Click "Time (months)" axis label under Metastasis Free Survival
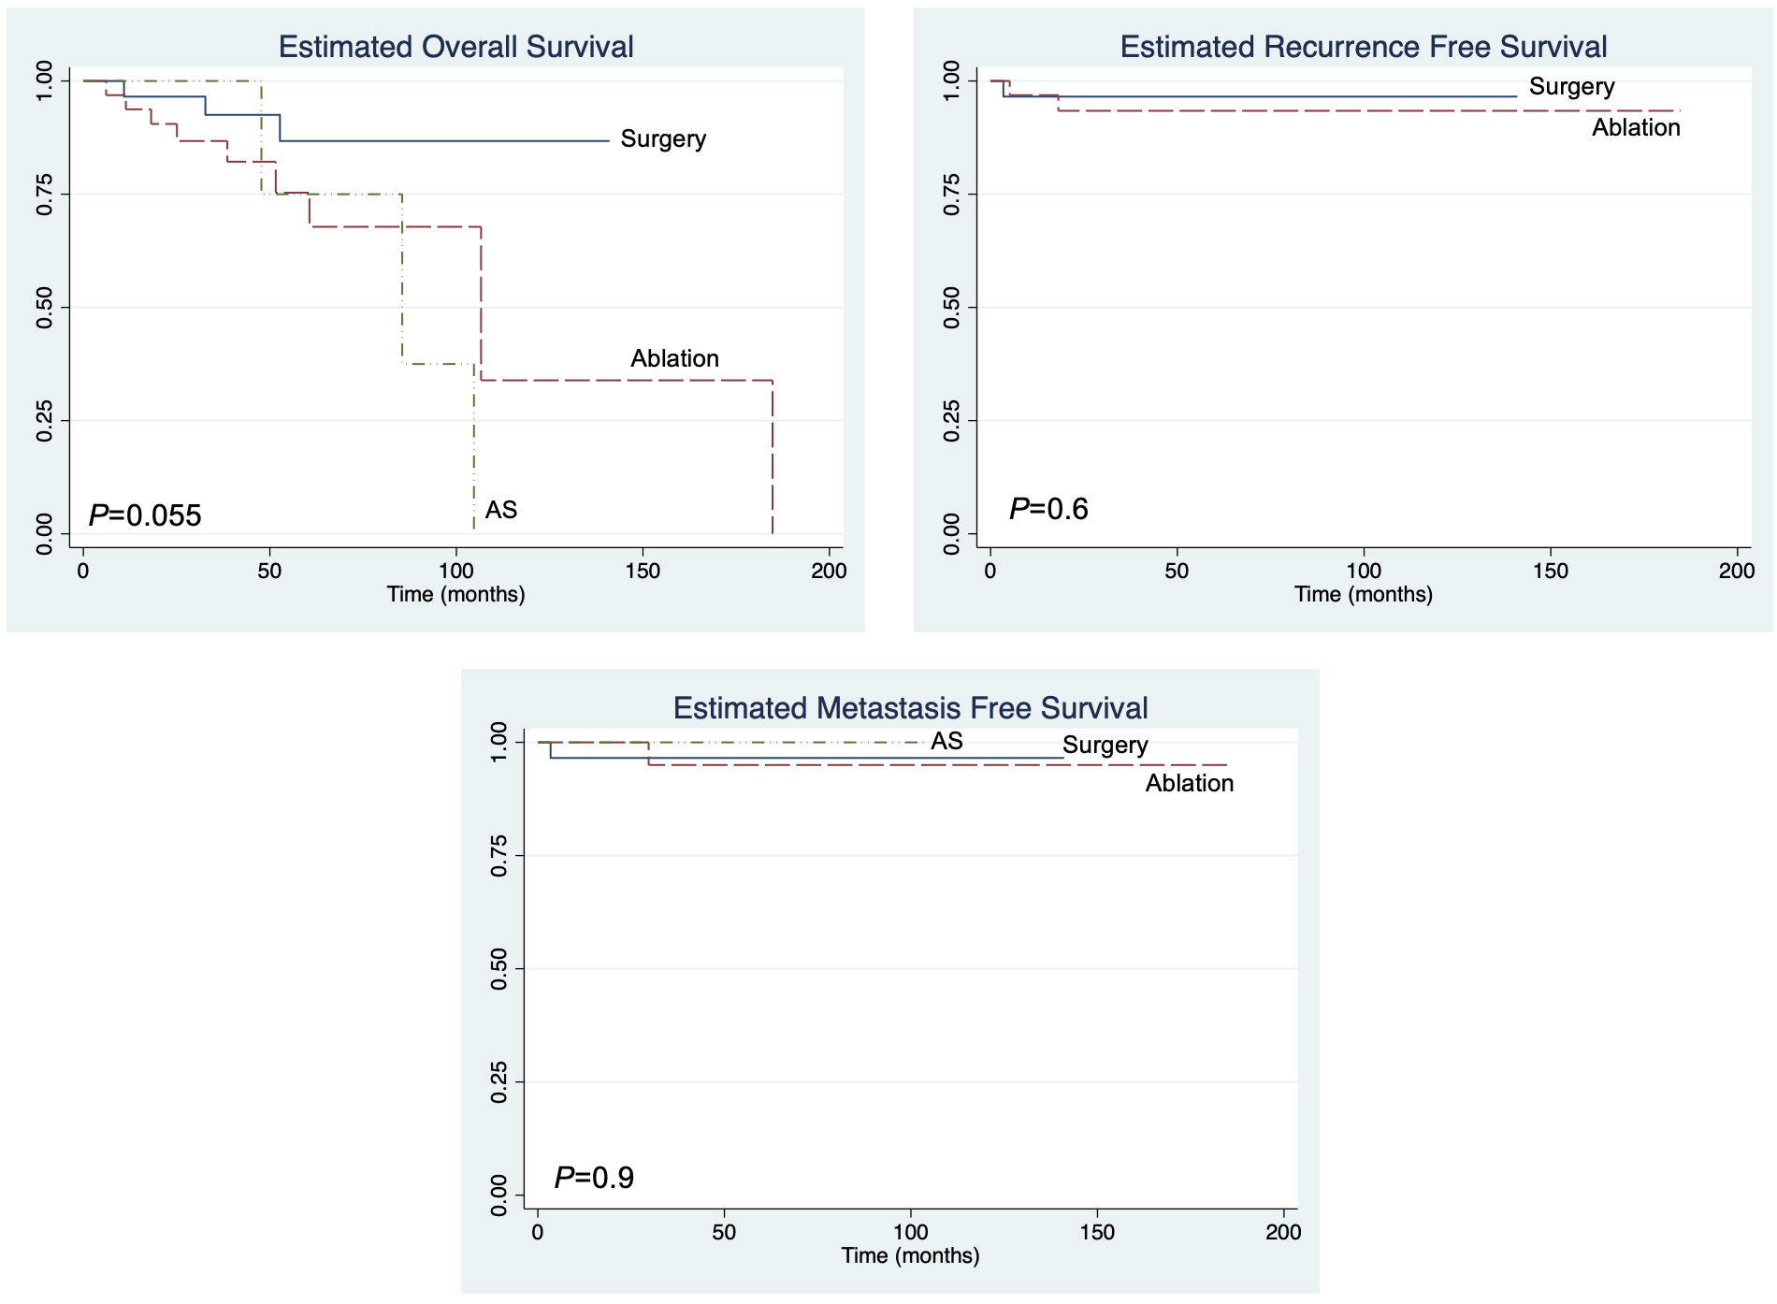 [x=910, y=1256]
